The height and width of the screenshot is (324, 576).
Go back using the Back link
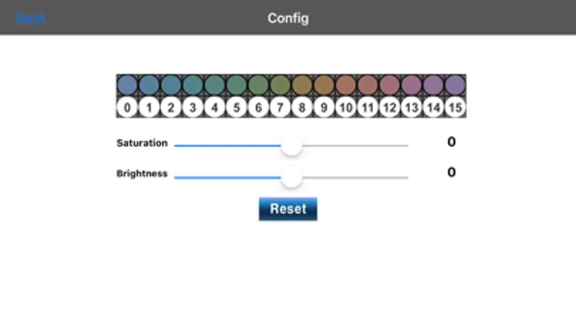(x=31, y=18)
